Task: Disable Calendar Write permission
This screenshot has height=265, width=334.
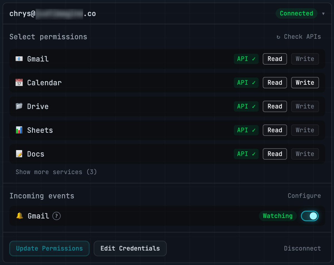Action: pos(305,82)
